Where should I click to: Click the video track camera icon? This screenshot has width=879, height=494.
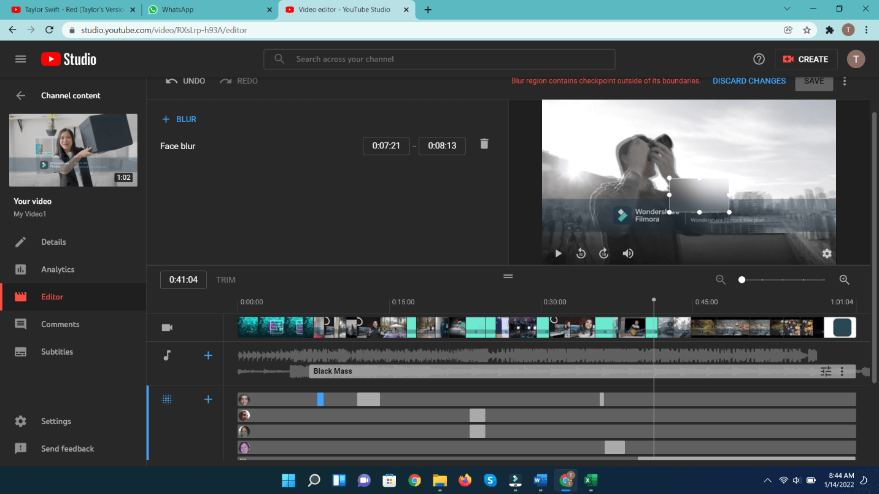tap(167, 328)
